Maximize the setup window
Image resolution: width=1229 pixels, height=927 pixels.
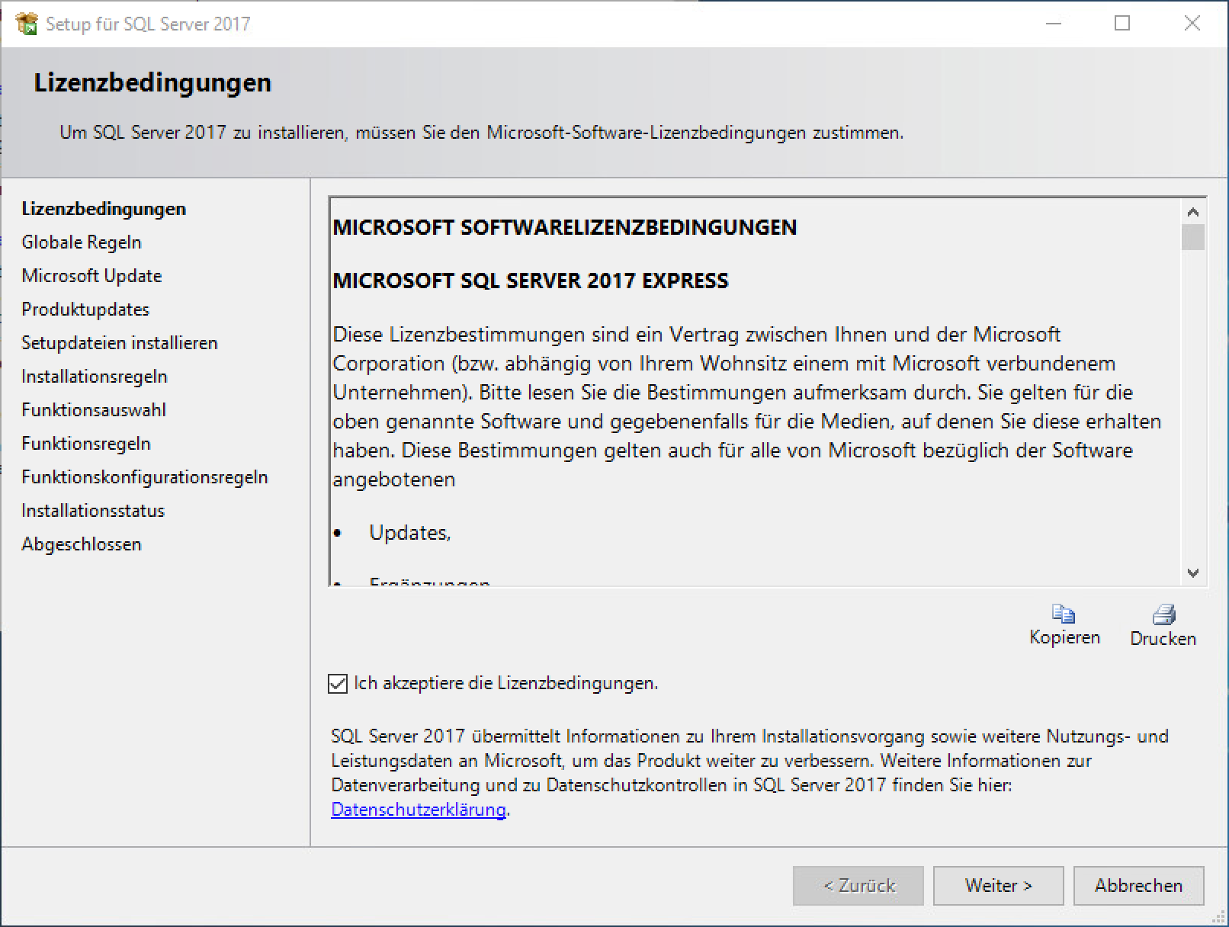coord(1122,24)
